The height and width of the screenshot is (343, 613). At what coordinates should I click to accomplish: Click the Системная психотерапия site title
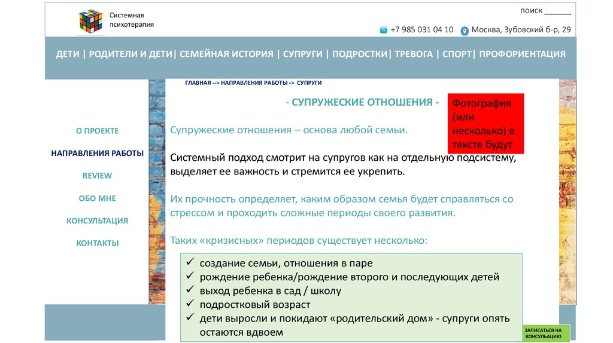tap(131, 20)
